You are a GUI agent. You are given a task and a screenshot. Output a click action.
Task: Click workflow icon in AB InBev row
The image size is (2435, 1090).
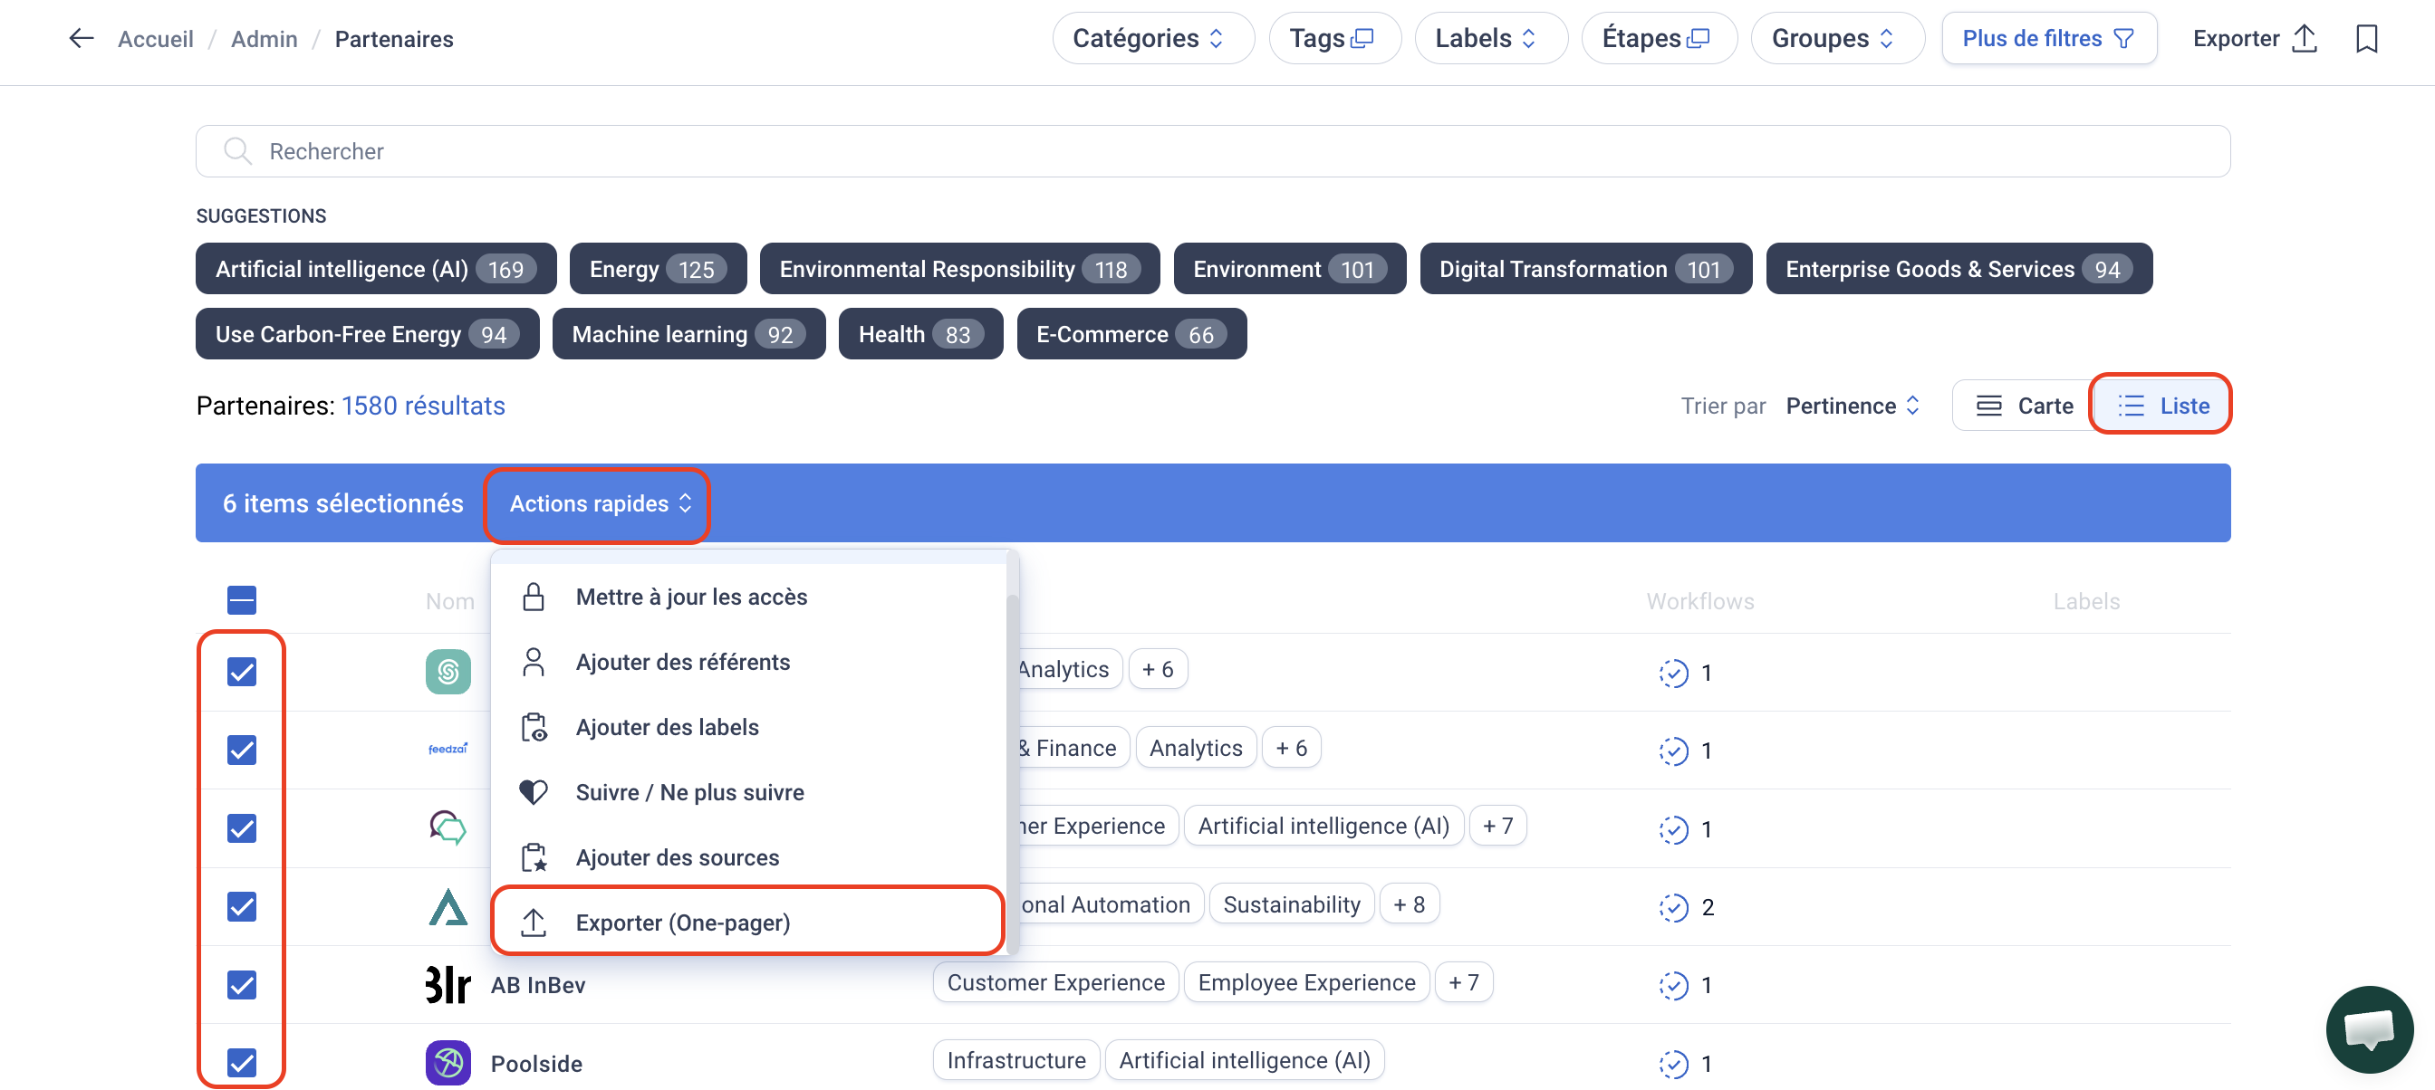coord(1673,985)
